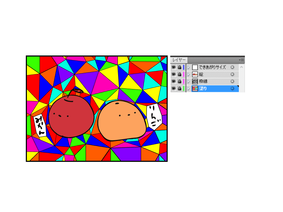Click the blue color bar of できあがりサイズ layer
This screenshot has height=212, width=283.
(x=184, y=67)
